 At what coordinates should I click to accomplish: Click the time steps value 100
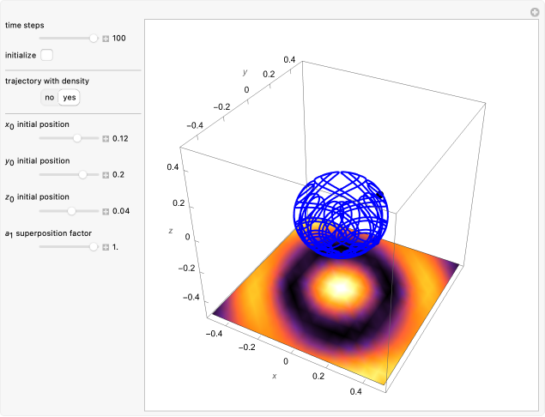tap(119, 39)
